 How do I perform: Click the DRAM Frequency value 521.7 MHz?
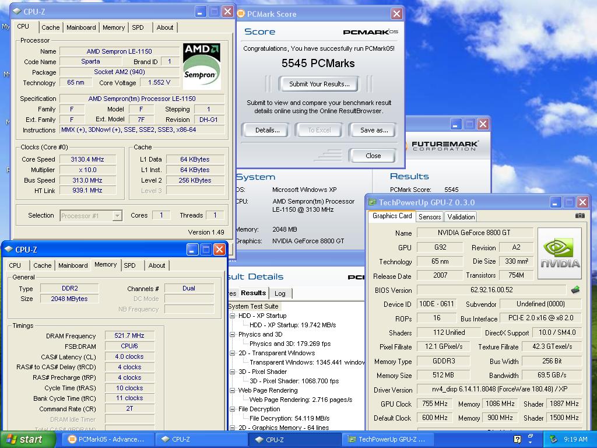point(129,335)
